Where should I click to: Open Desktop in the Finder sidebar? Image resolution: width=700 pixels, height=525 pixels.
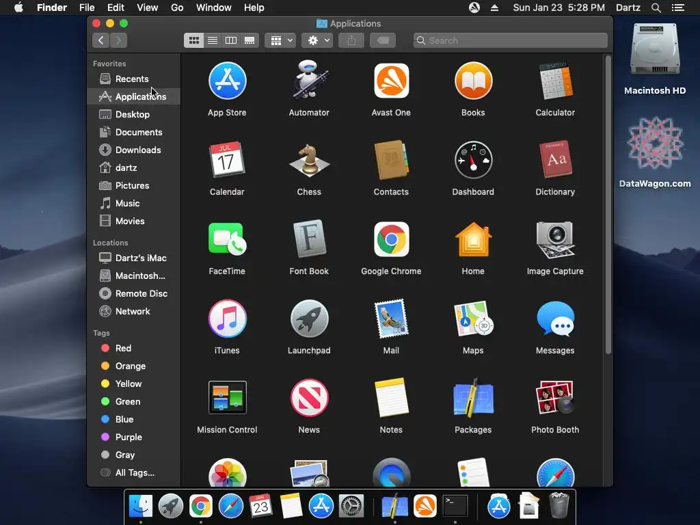tap(134, 115)
